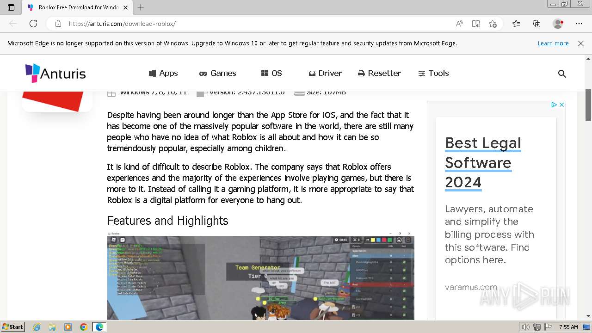Viewport: 592px width, 333px height.
Task: Open Edge Settings and more menu
Action: point(579,24)
